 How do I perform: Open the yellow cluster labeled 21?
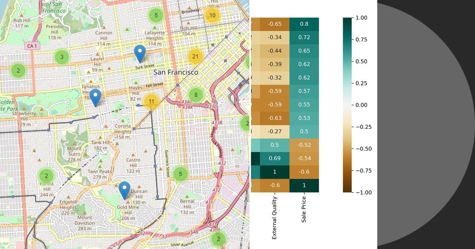(x=195, y=57)
